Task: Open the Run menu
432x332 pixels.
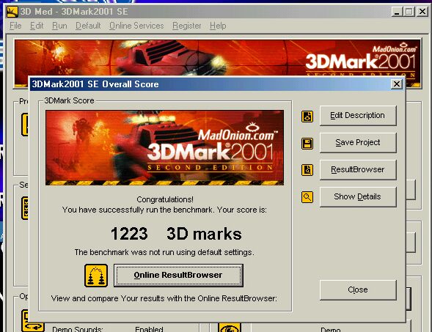Action: pyautogui.click(x=59, y=26)
